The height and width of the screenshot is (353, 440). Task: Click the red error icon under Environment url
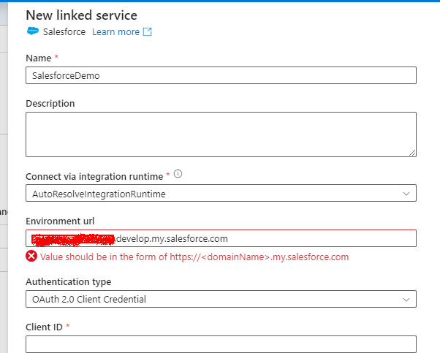31,257
